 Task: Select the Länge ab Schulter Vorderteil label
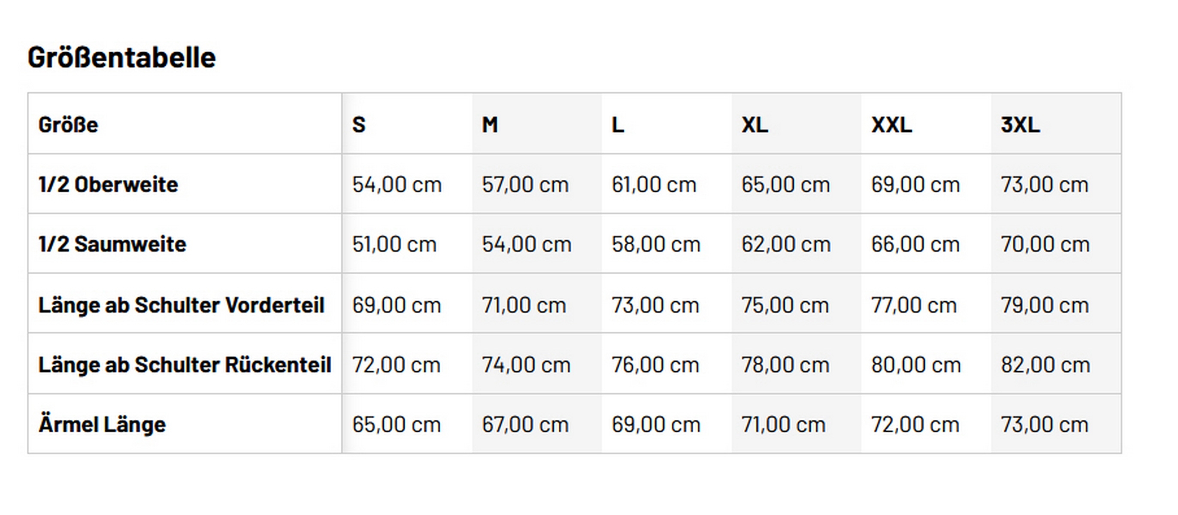[x=182, y=305]
